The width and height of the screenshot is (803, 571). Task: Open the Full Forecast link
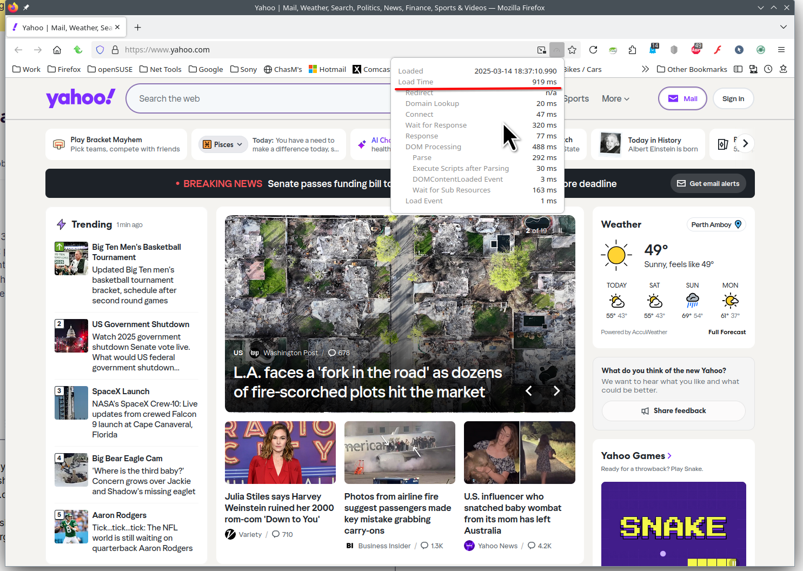(727, 332)
